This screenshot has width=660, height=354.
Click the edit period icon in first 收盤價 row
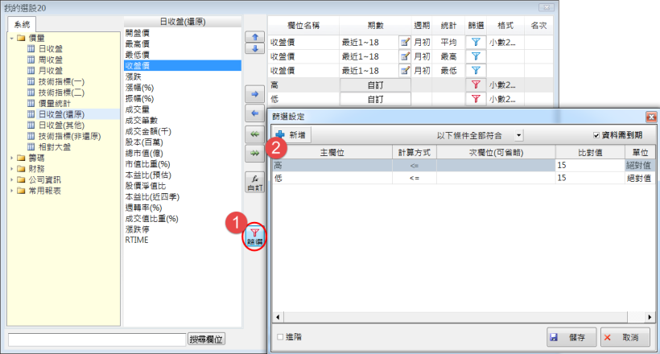tap(406, 41)
